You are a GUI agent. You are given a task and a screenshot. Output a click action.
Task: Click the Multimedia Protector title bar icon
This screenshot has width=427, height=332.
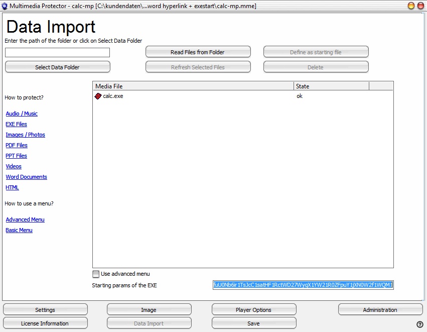5,6
